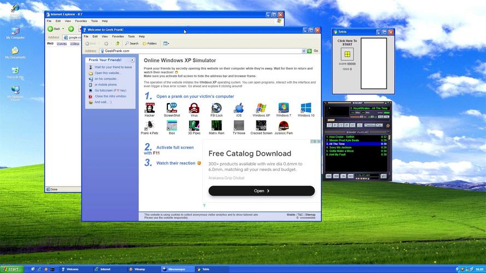Open the Matrix Rain prank
Viewport: 486px width, 273px height.
click(216, 126)
